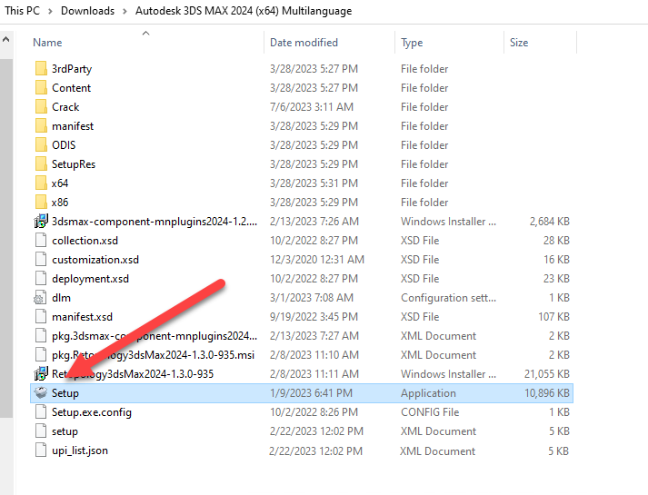
Task: Select the Setup.exe.config file name
Action: (92, 412)
